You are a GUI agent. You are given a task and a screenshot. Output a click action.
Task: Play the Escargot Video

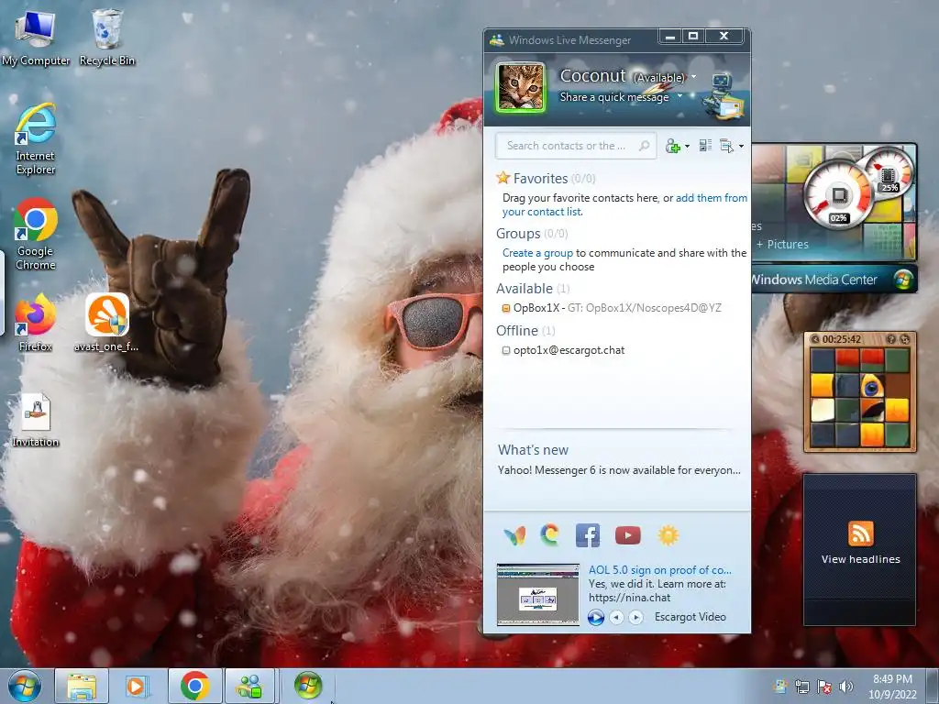(595, 617)
